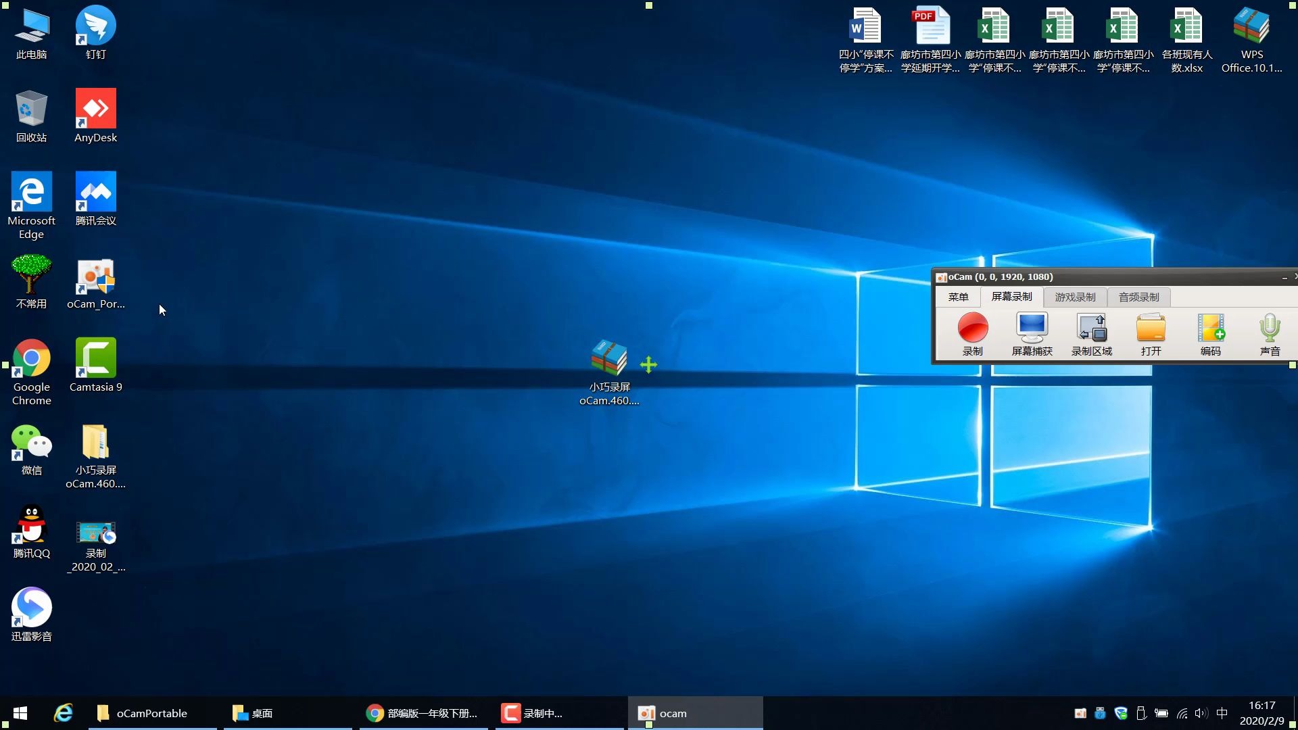Select the DingTalk desktop icon

pyautogui.click(x=95, y=26)
